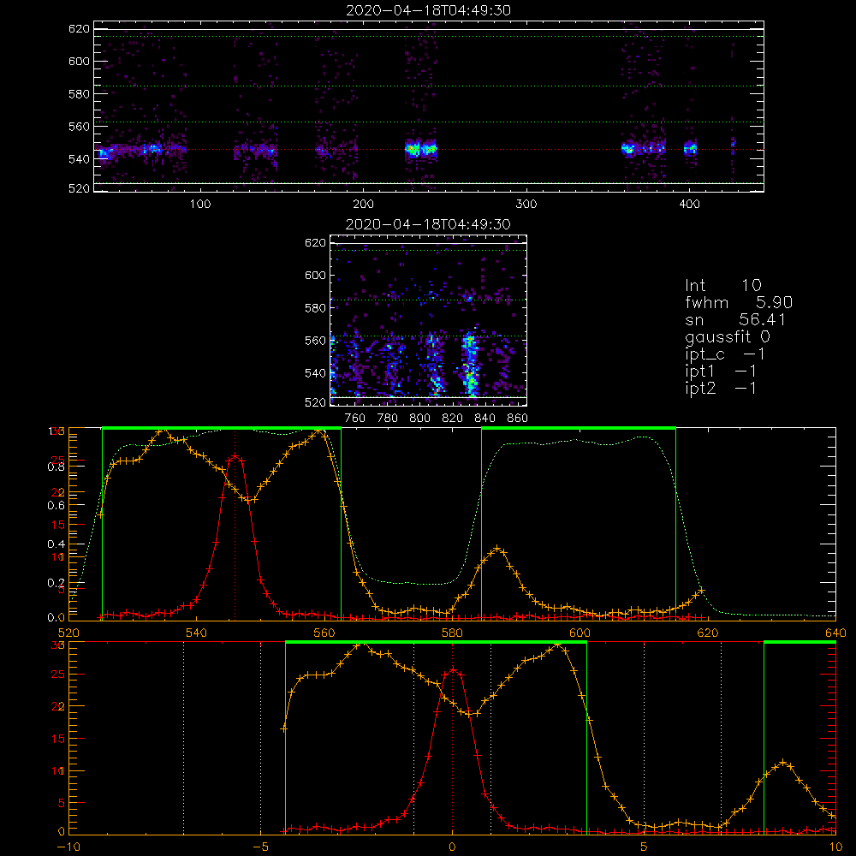Click the orange peak near 8.5 in bottom plot

point(783,762)
